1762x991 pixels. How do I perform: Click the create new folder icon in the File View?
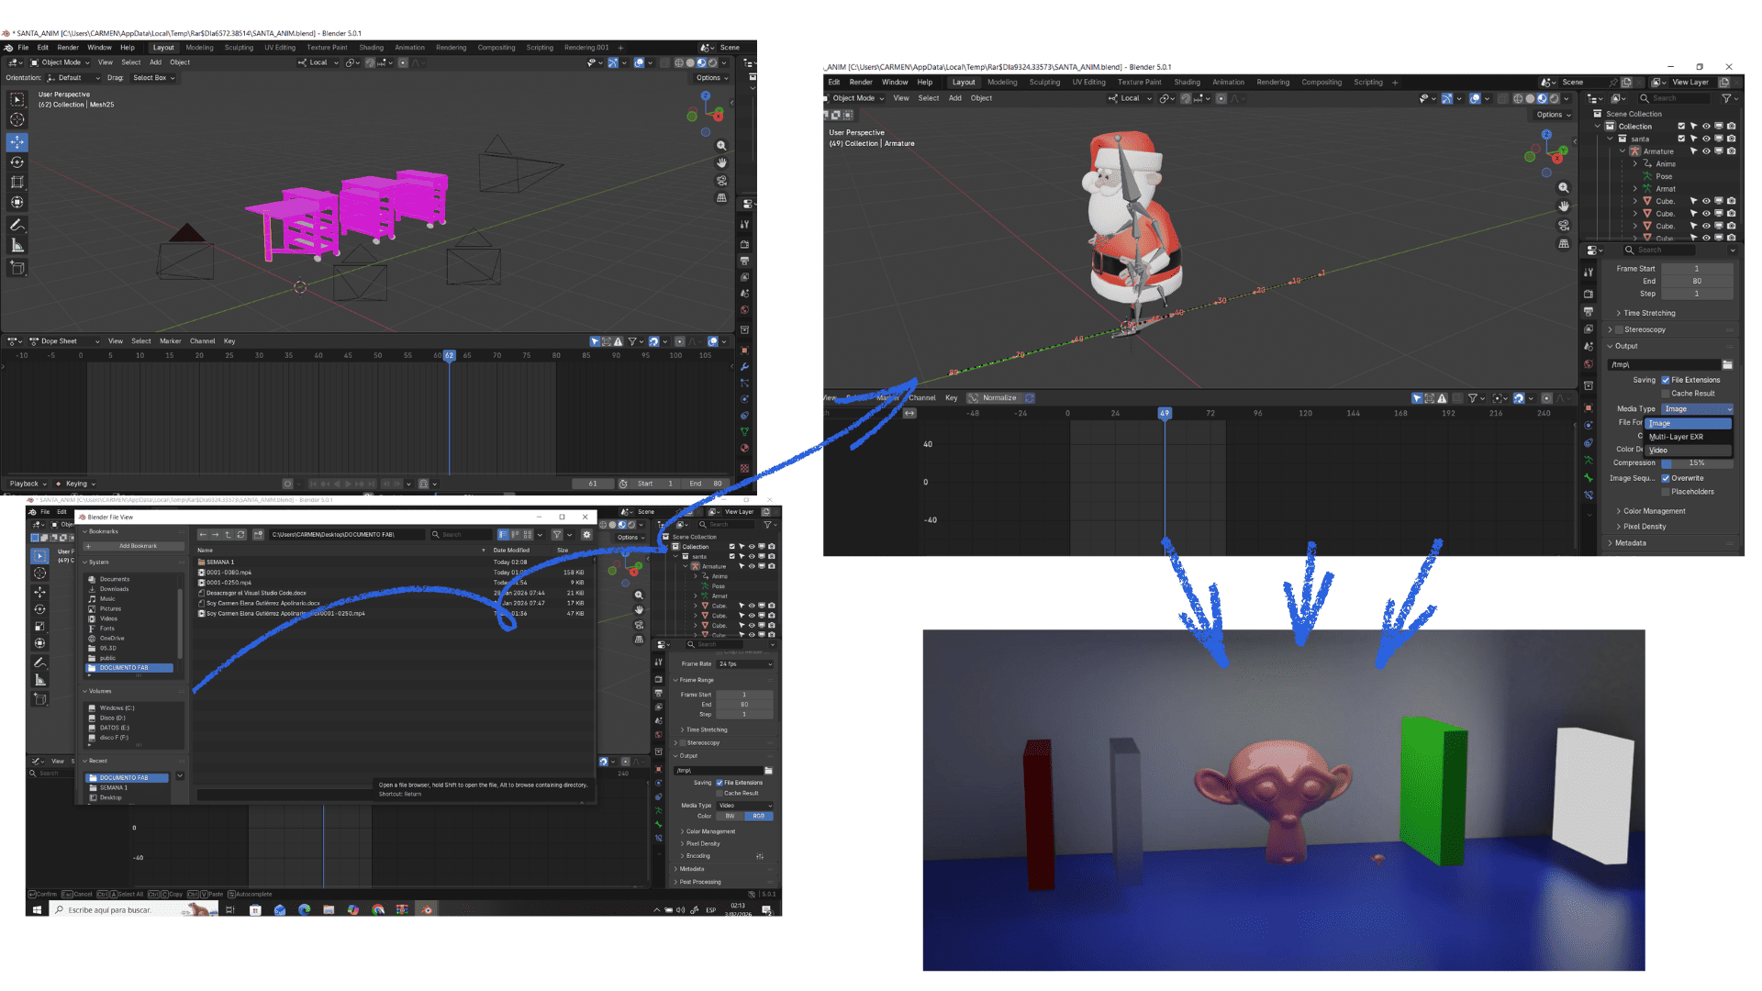click(259, 534)
